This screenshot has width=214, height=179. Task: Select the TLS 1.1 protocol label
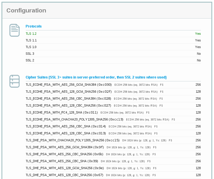click(x=31, y=40)
